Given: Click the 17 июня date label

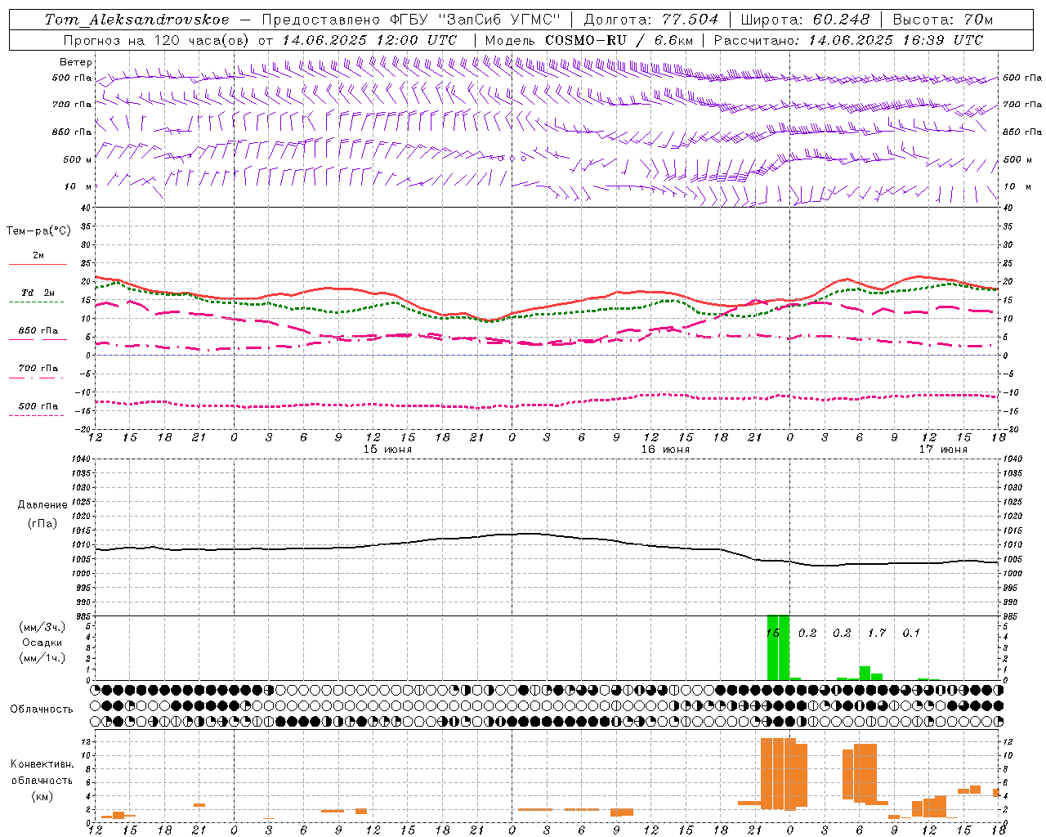Looking at the screenshot, I should [x=943, y=450].
